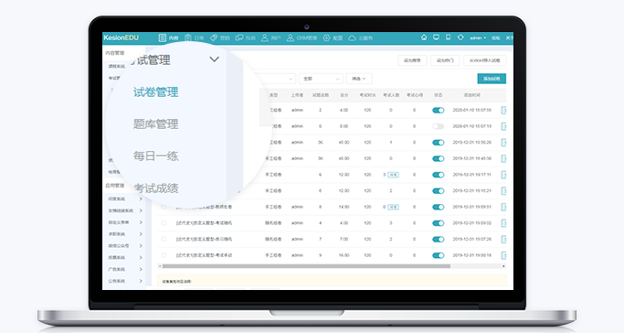Viewport: 624px width, 333px height.
Task: Open the CRM管理 person icon
Action: pos(291,38)
